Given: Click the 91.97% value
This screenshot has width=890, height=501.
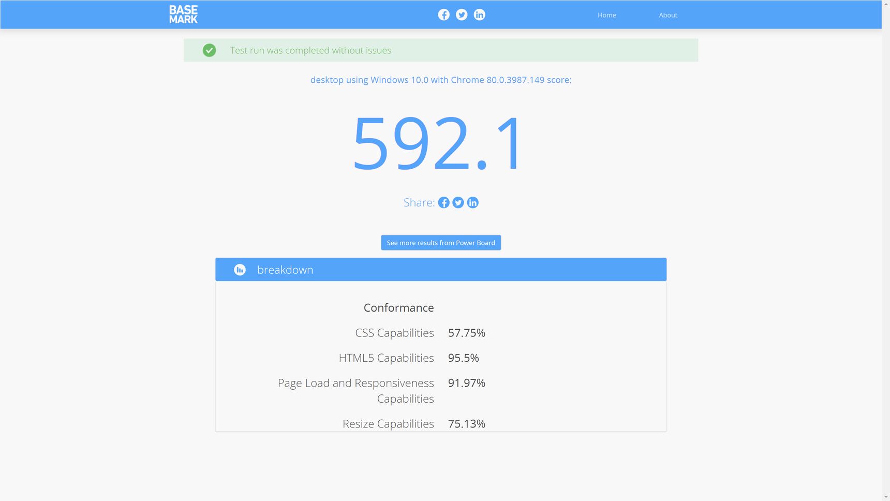Looking at the screenshot, I should click(467, 383).
